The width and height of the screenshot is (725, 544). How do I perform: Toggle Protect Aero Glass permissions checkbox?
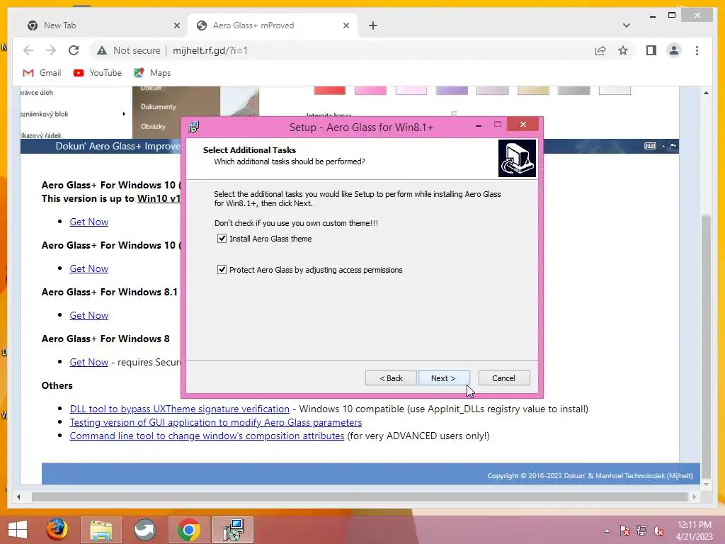(x=222, y=270)
